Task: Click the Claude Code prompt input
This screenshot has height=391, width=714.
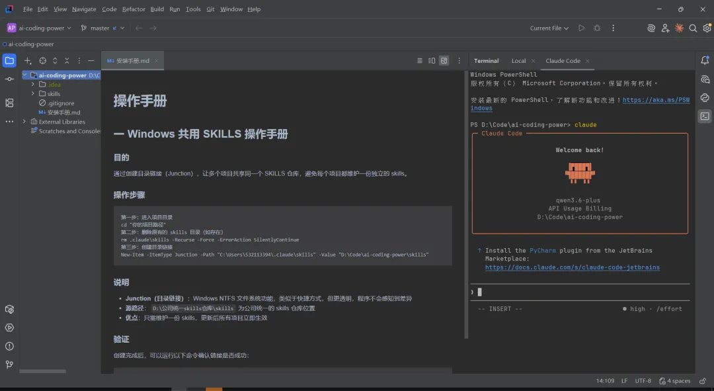Action: coord(580,292)
